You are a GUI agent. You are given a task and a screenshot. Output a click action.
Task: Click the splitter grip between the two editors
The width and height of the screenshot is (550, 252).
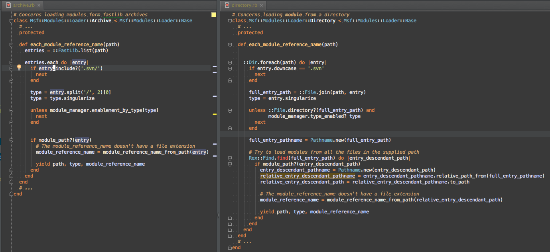[x=218, y=215]
